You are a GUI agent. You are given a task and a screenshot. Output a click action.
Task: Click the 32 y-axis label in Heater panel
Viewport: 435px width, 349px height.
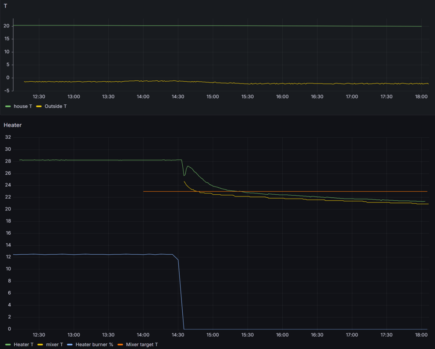click(7, 137)
